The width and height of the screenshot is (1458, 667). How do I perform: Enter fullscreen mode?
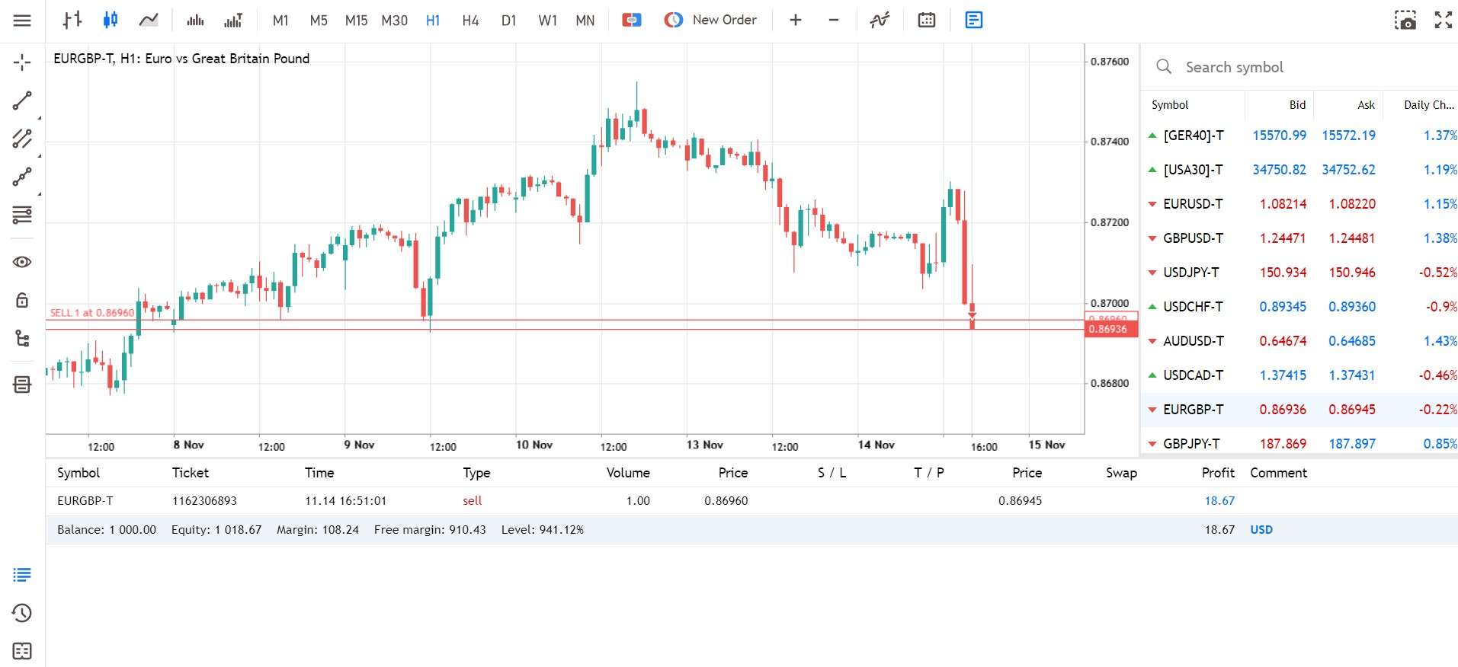point(1444,21)
